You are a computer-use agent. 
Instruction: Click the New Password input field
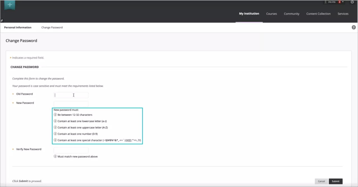point(71,104)
